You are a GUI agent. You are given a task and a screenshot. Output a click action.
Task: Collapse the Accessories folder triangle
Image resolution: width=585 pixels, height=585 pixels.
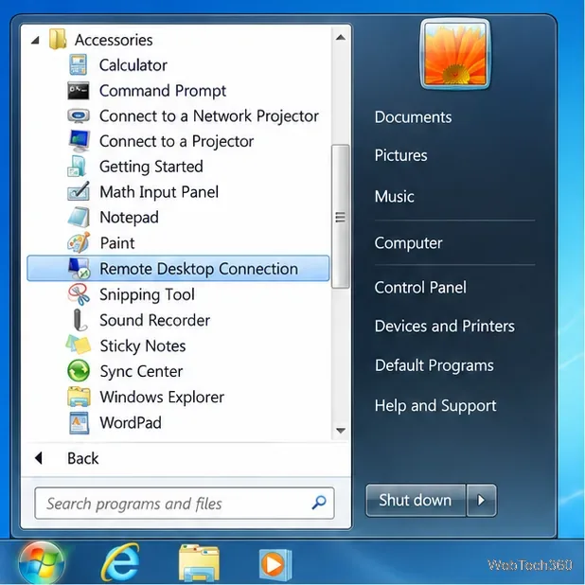coord(35,40)
